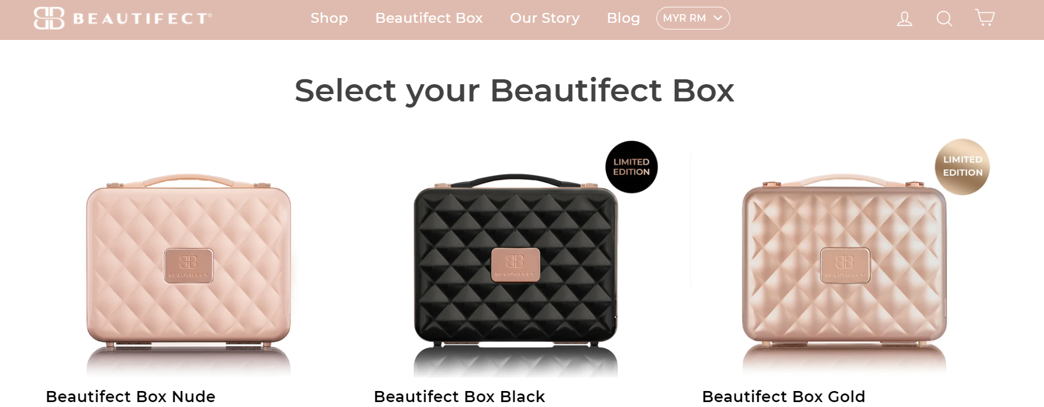Select the Nude box product image
The width and height of the screenshot is (1044, 407).
coord(188,274)
